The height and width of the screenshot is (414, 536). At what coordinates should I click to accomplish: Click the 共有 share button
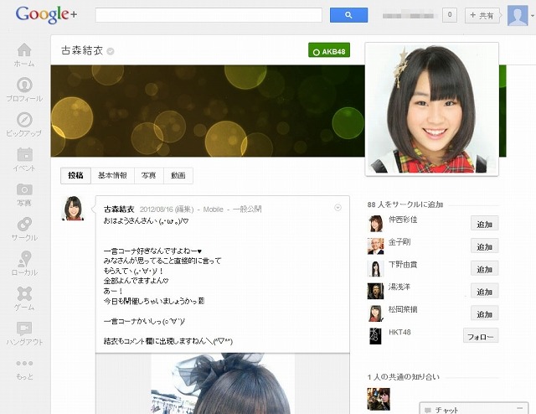pos(482,15)
